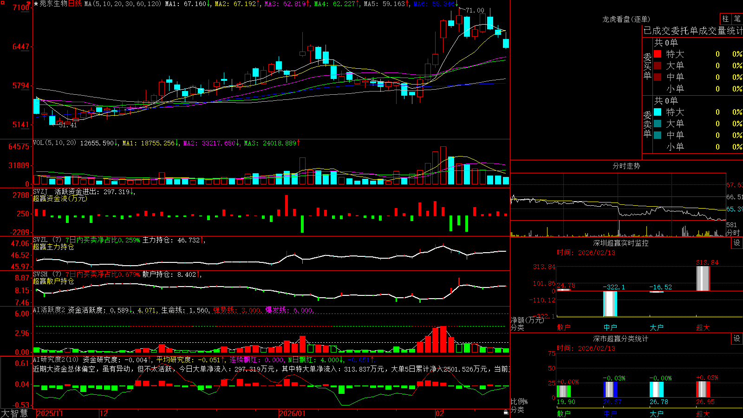This screenshot has height=418, width=743.
Task: Click the SVZL indicator label
Action: [x=40, y=240]
